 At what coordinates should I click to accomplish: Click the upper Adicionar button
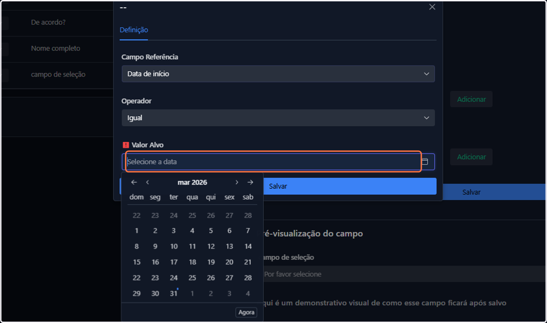[471, 99]
